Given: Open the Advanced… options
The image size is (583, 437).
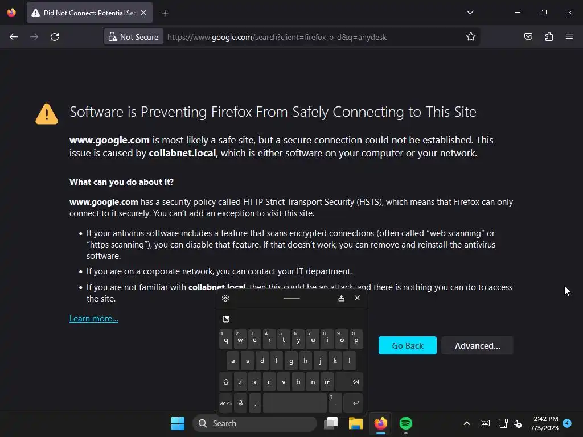Looking at the screenshot, I should click(x=478, y=345).
